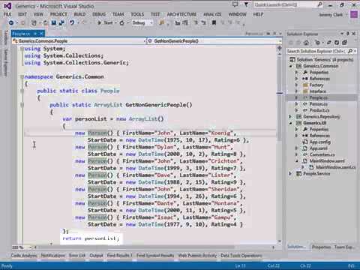Viewport: 360px width, 270px height.
Task: Click the Quick Launch magnifier icon
Action: click(x=319, y=4)
